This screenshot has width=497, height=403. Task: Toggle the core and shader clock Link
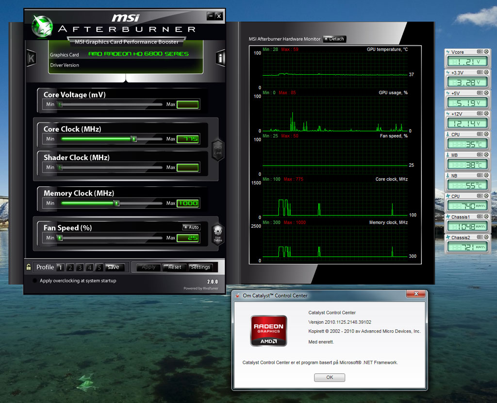(x=218, y=150)
